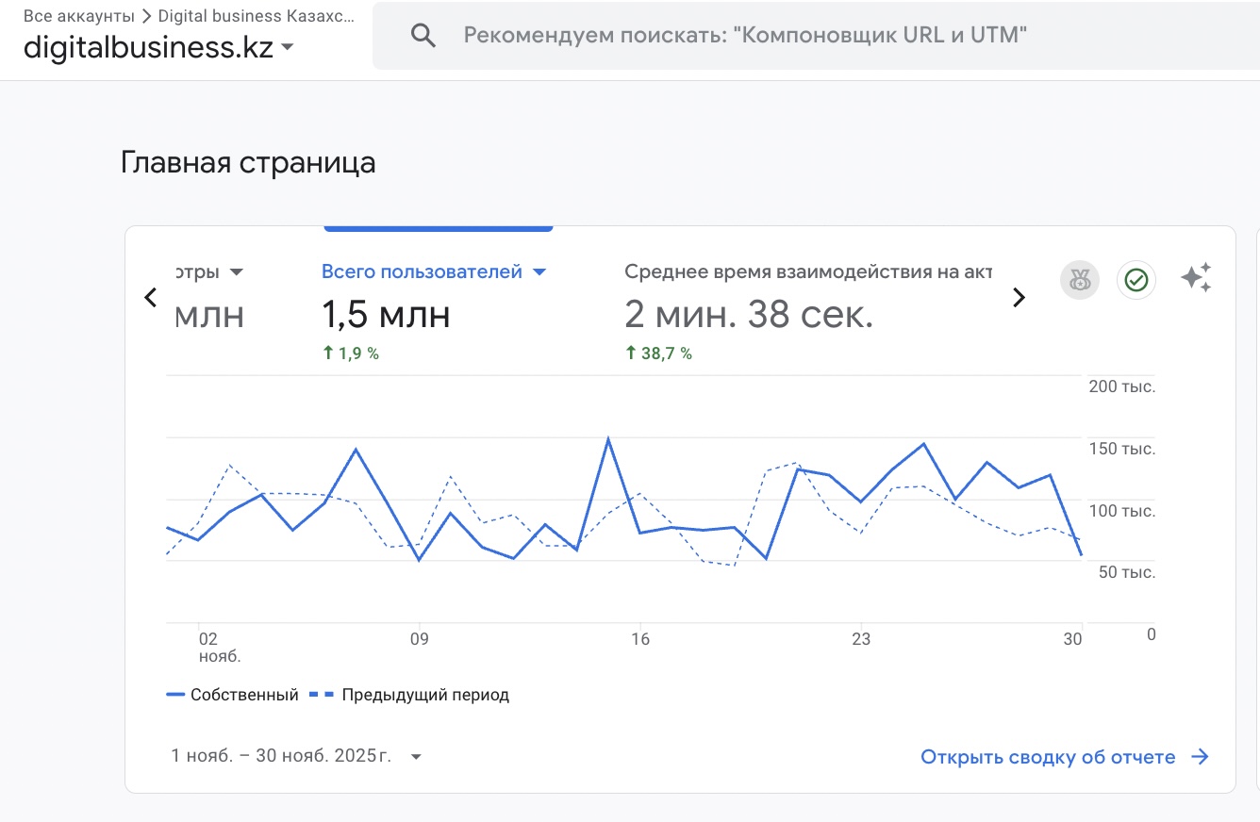Focus the search field recommending "Компоновщик URL и UTM"
This screenshot has height=822, width=1260.
click(x=745, y=36)
